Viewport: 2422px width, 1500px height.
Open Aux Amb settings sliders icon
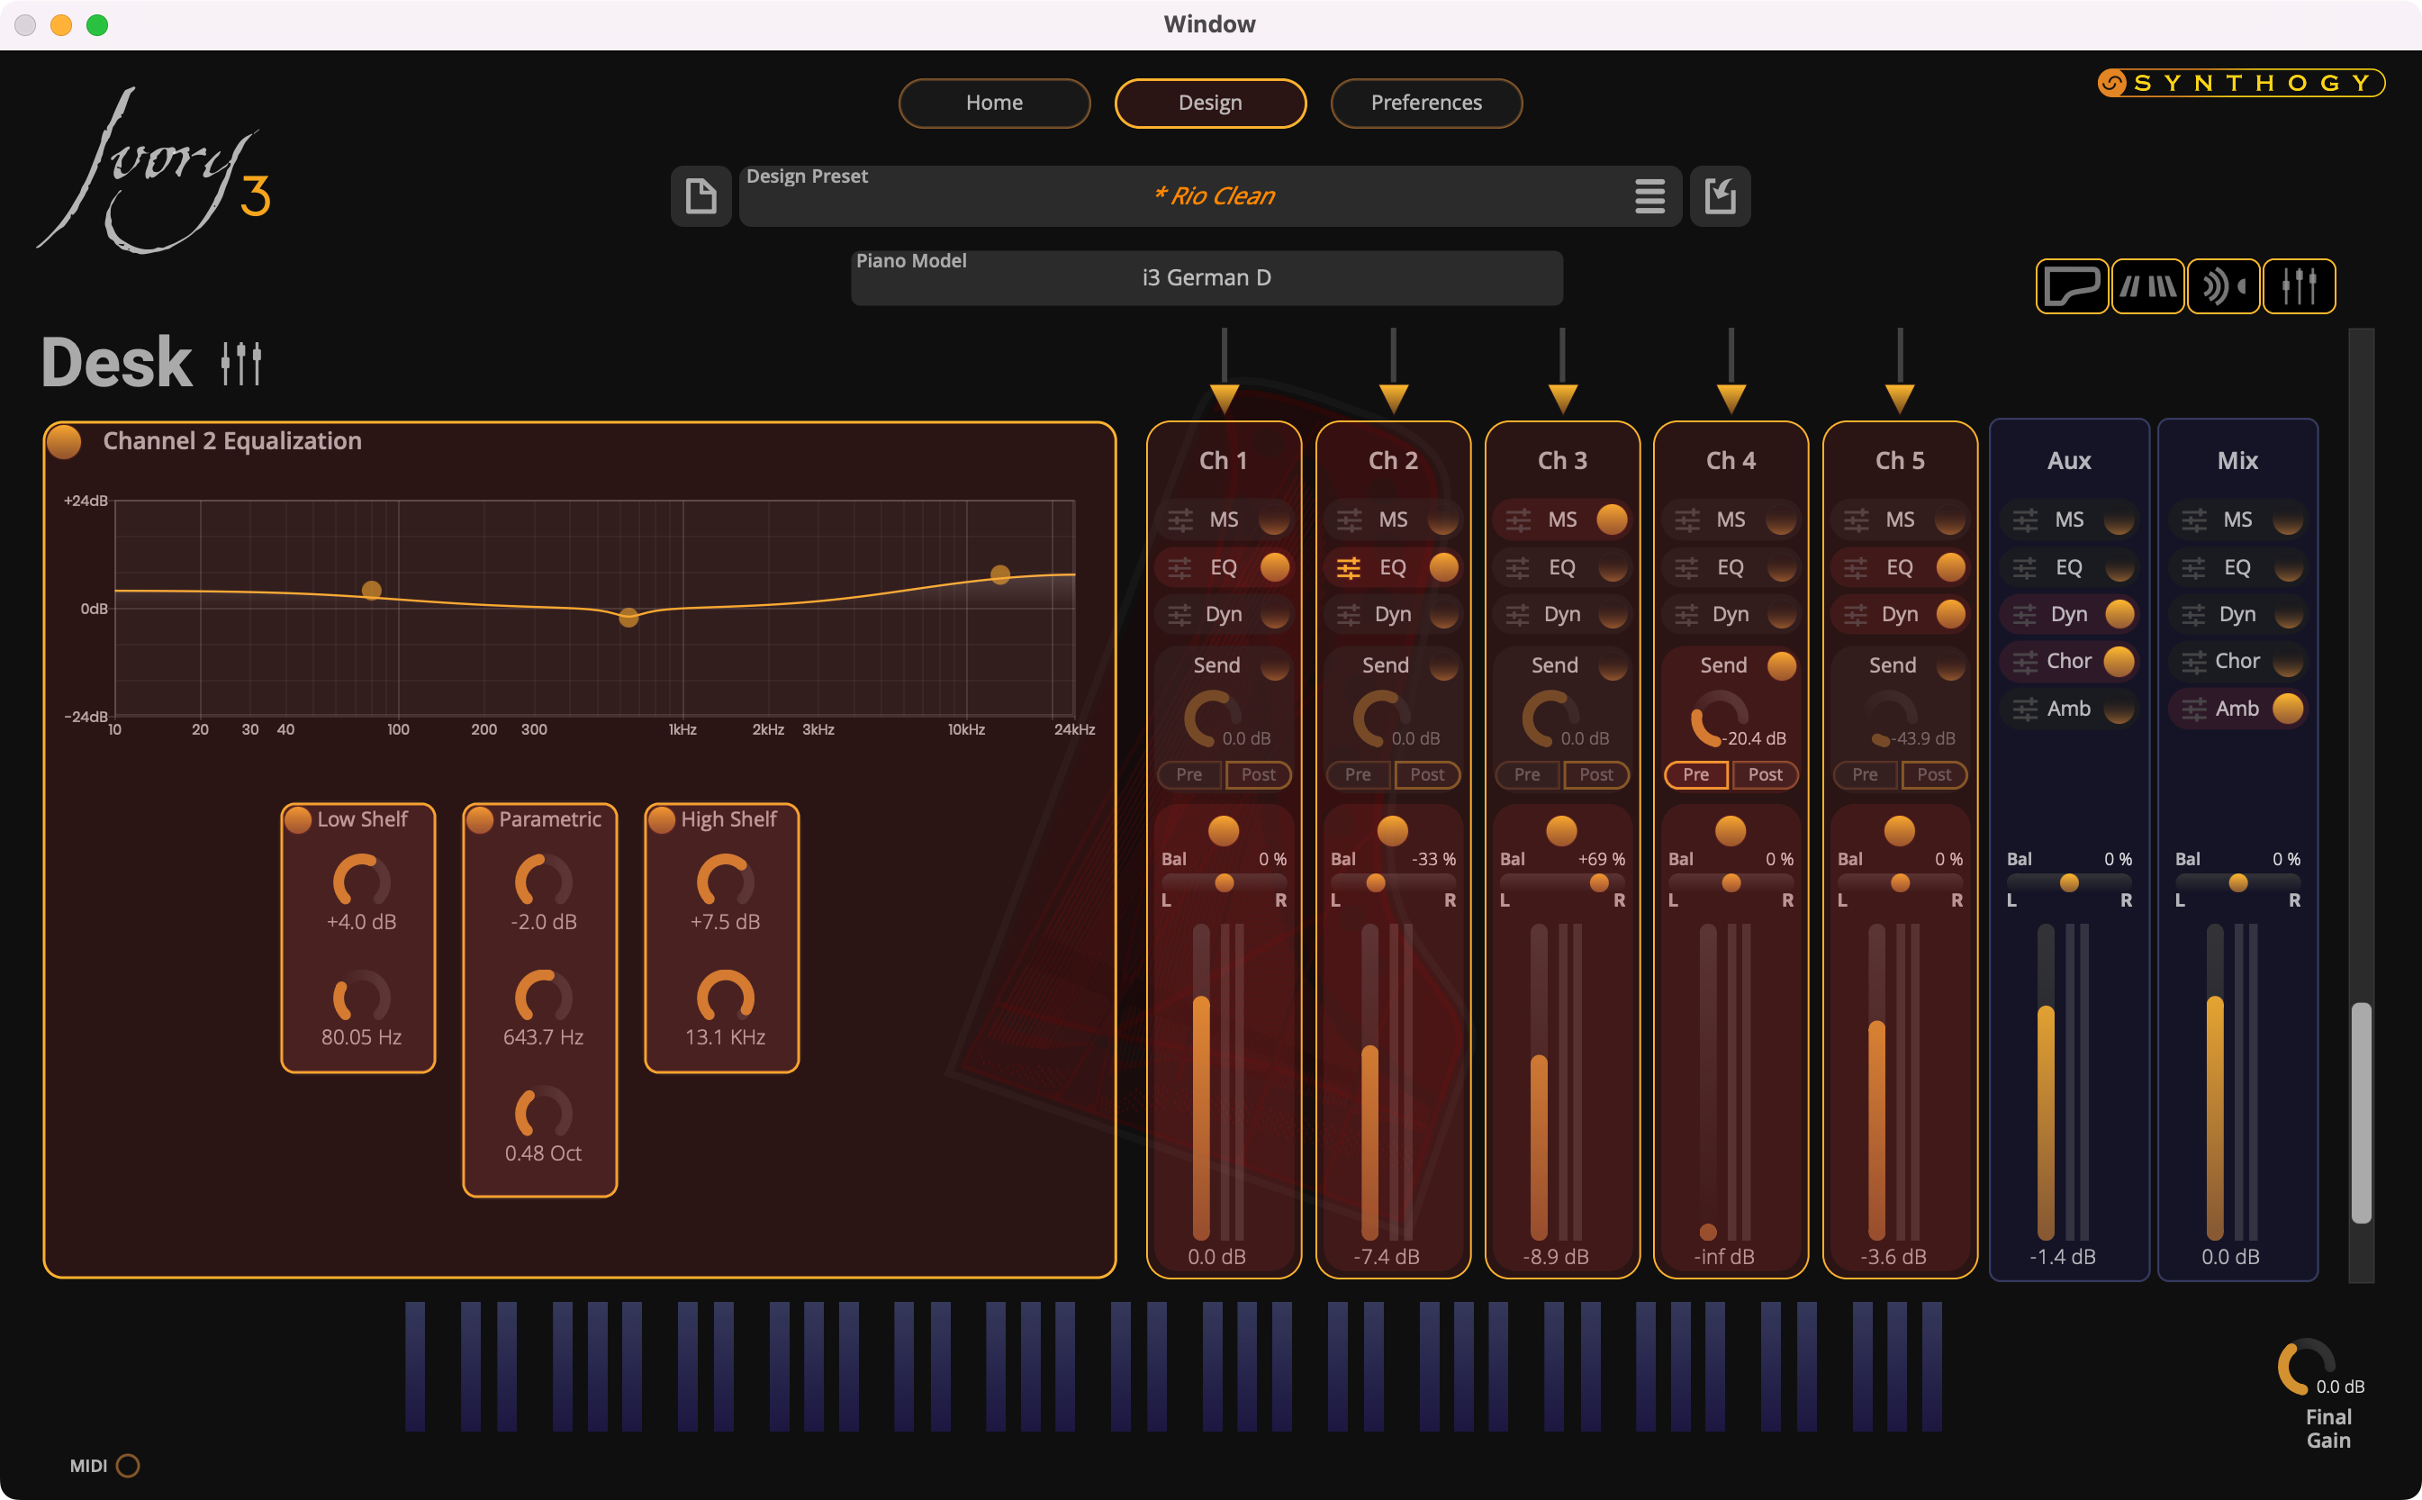2025,709
